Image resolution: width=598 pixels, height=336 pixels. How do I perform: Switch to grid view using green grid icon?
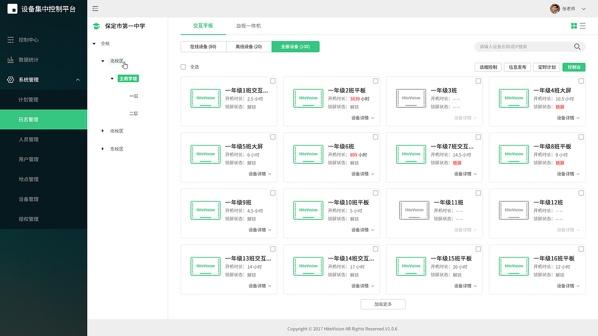[x=574, y=25]
